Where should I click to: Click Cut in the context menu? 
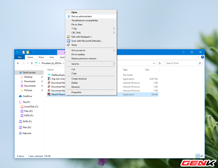coord(91,69)
